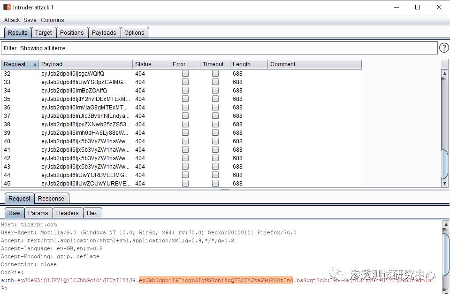
Task: Click results table scroll down arrow
Action: click(445, 183)
